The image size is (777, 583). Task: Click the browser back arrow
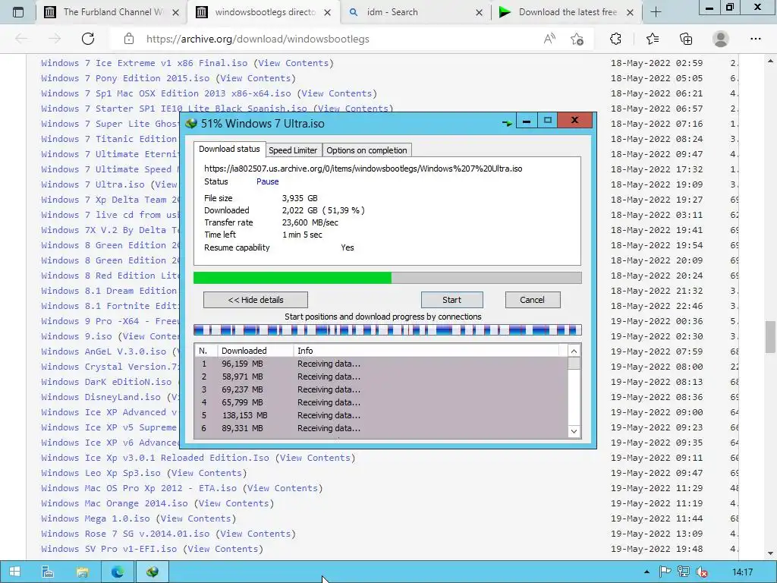pos(20,39)
